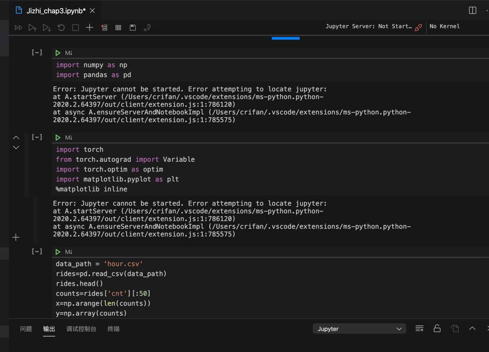The height and width of the screenshot is (352, 489).
Task: Open the variable explorer table icon
Action: 118,28
